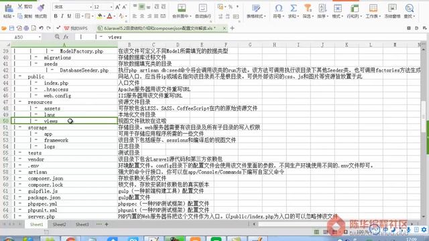Toggle middle vertical alignment
429x241 pixels.
(141, 7)
